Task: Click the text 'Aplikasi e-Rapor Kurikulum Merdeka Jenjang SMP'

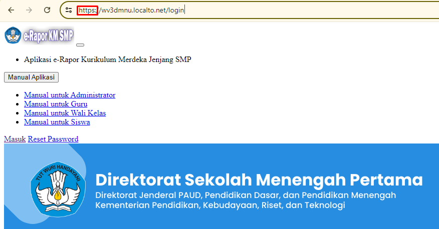Action: tap(108, 59)
